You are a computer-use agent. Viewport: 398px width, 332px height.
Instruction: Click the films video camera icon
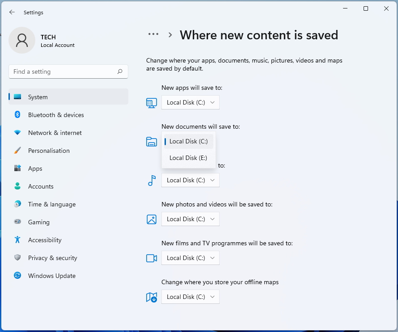[x=152, y=258]
